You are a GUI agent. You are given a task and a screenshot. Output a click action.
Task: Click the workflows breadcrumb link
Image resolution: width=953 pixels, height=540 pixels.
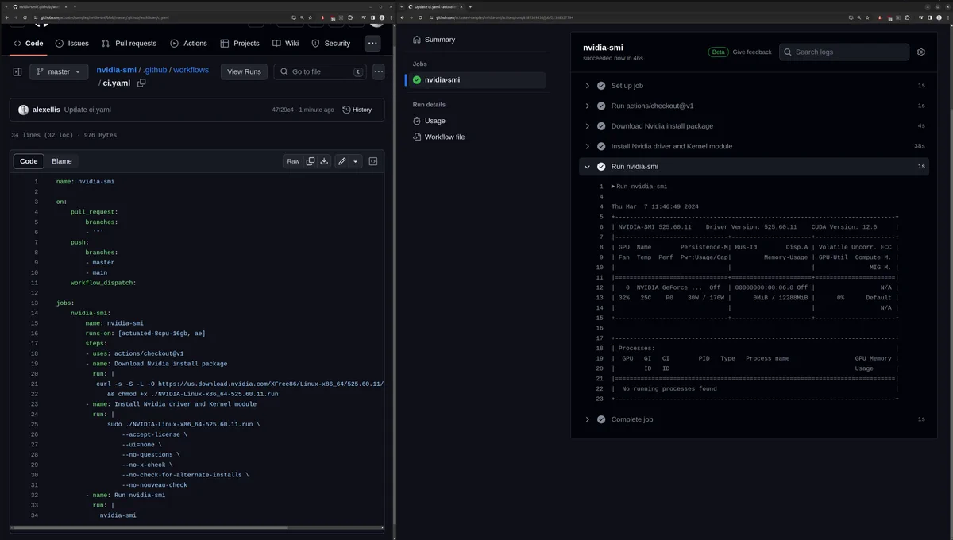click(x=191, y=70)
